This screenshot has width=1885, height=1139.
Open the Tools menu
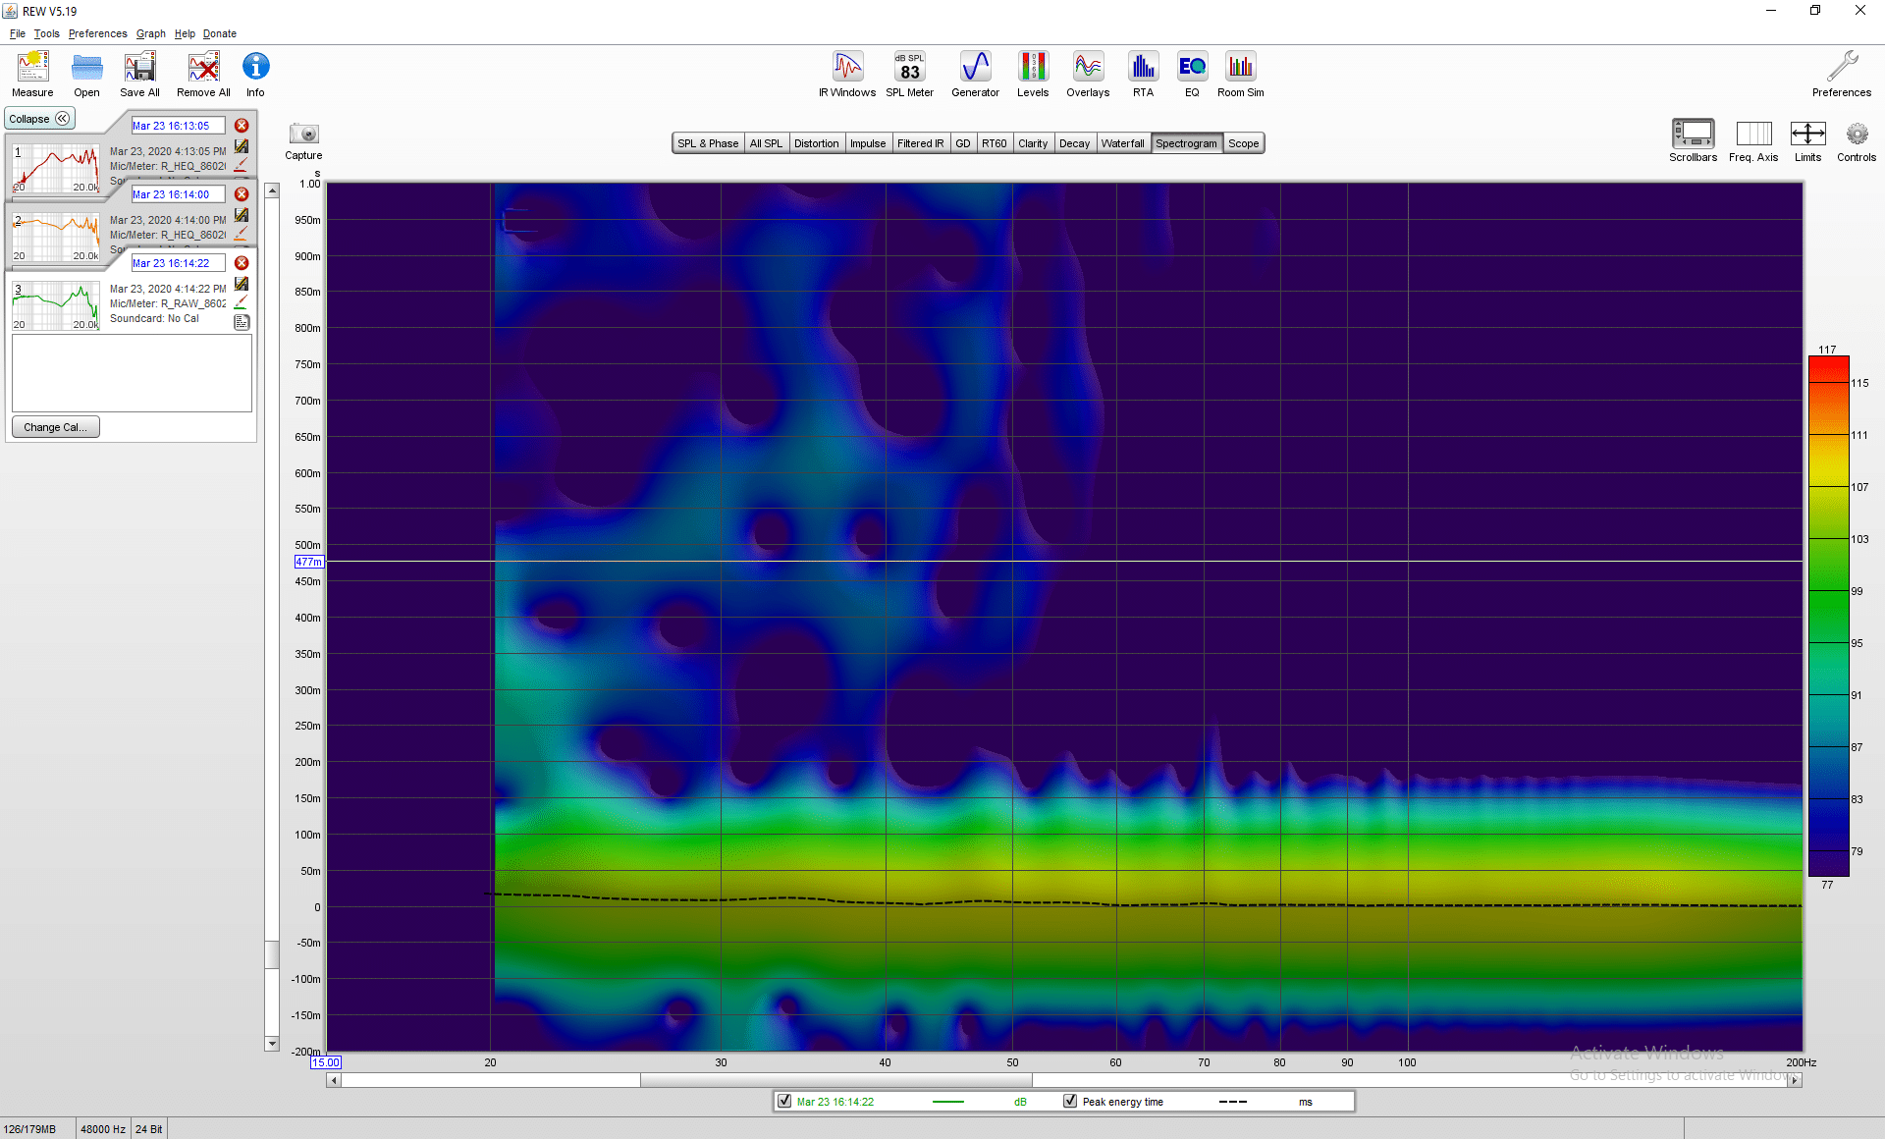tap(46, 33)
